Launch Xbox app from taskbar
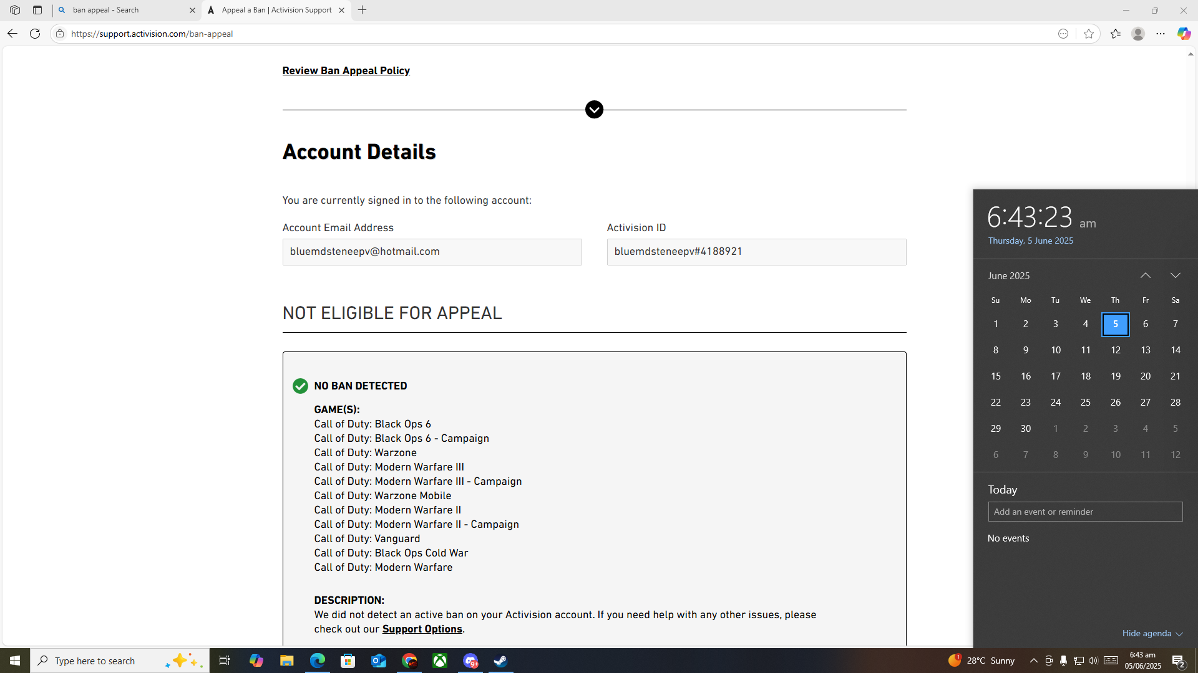 point(440,661)
